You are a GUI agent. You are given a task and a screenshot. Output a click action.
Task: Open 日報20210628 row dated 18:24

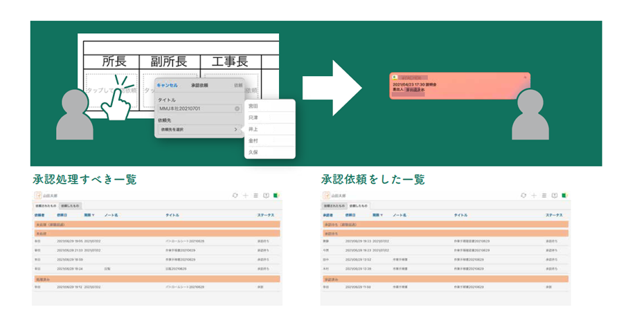(158, 269)
